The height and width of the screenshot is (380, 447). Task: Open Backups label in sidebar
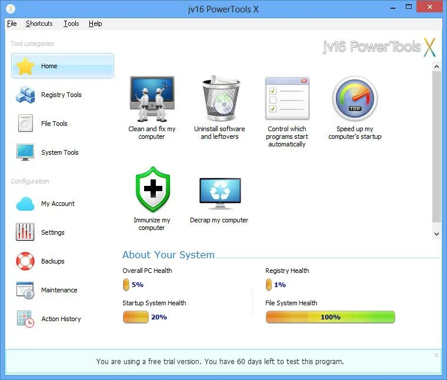pos(53,261)
